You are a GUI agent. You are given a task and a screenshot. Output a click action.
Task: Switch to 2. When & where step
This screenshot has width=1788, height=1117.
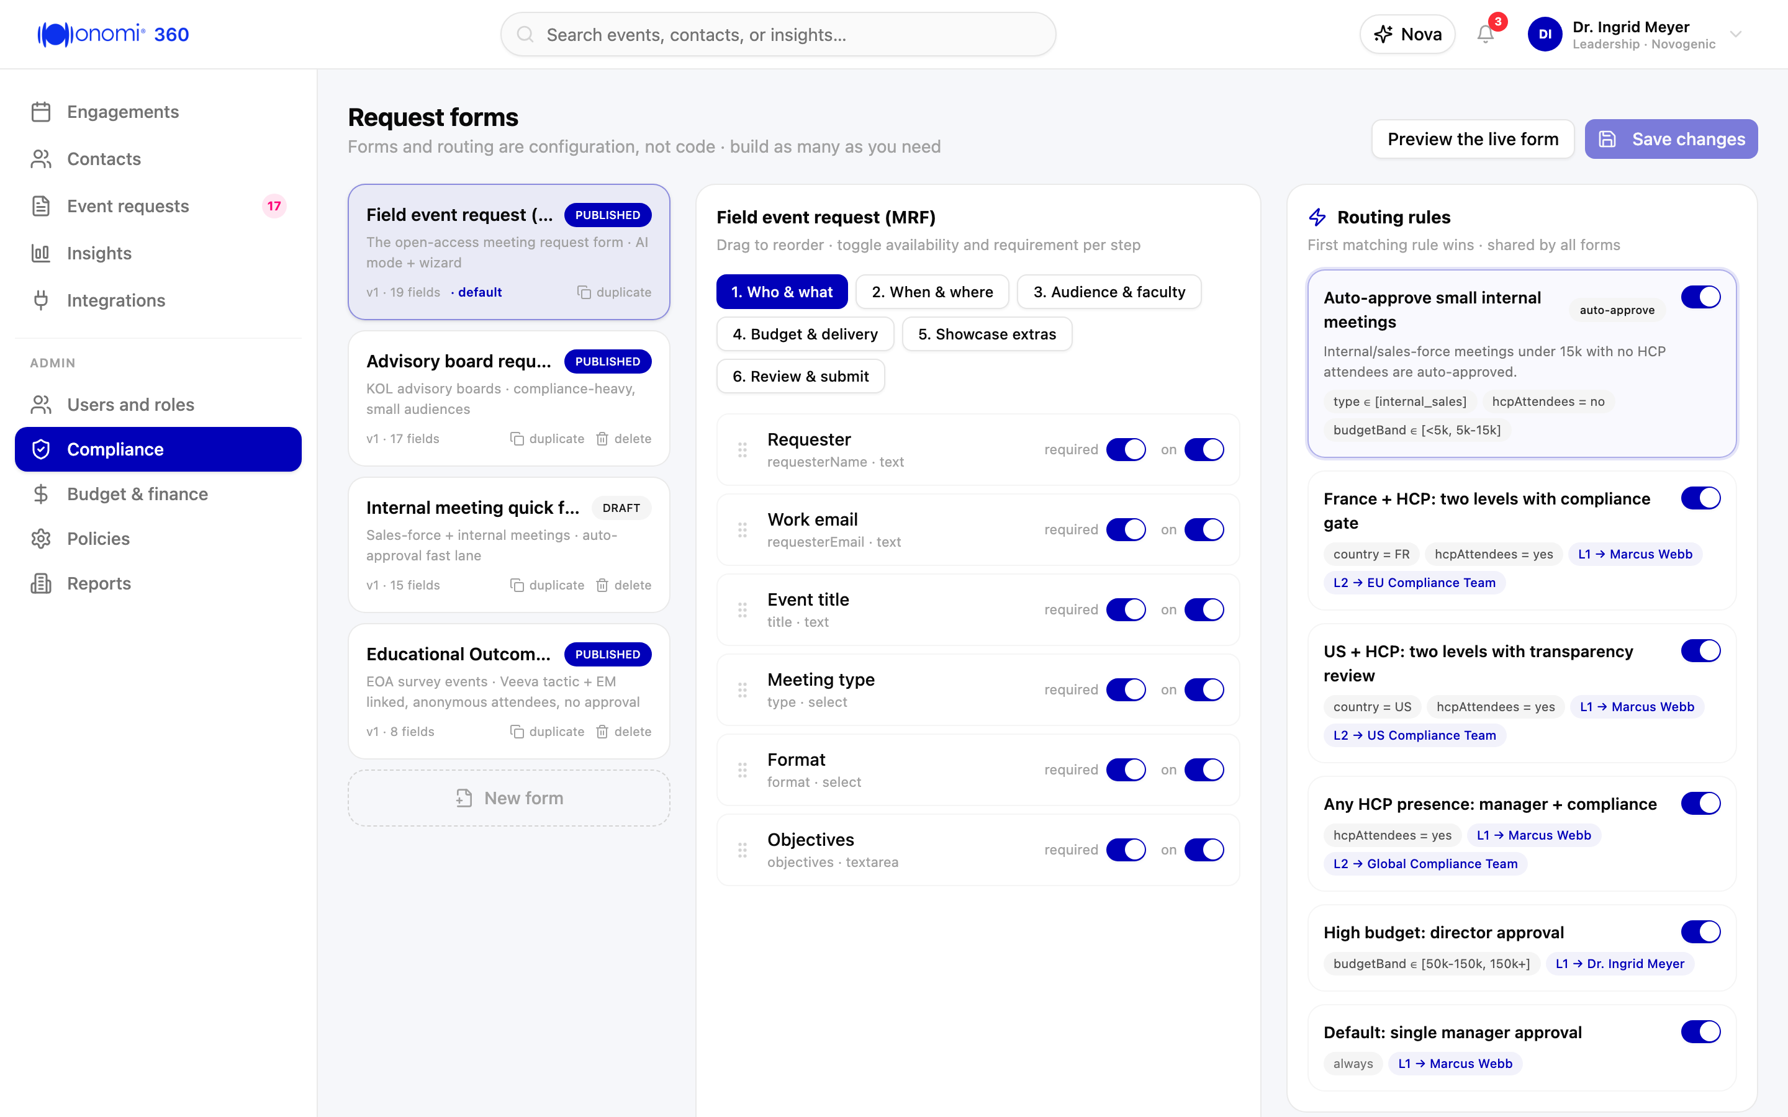[x=932, y=292]
